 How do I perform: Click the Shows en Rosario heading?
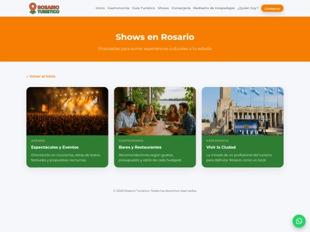click(155, 37)
